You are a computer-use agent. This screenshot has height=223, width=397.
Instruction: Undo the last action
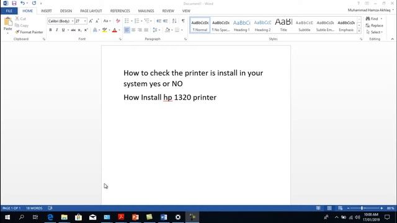coord(22,3)
